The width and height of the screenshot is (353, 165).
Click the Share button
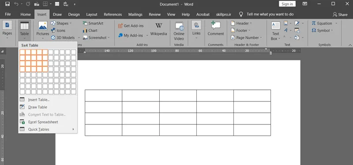pyautogui.click(x=340, y=15)
